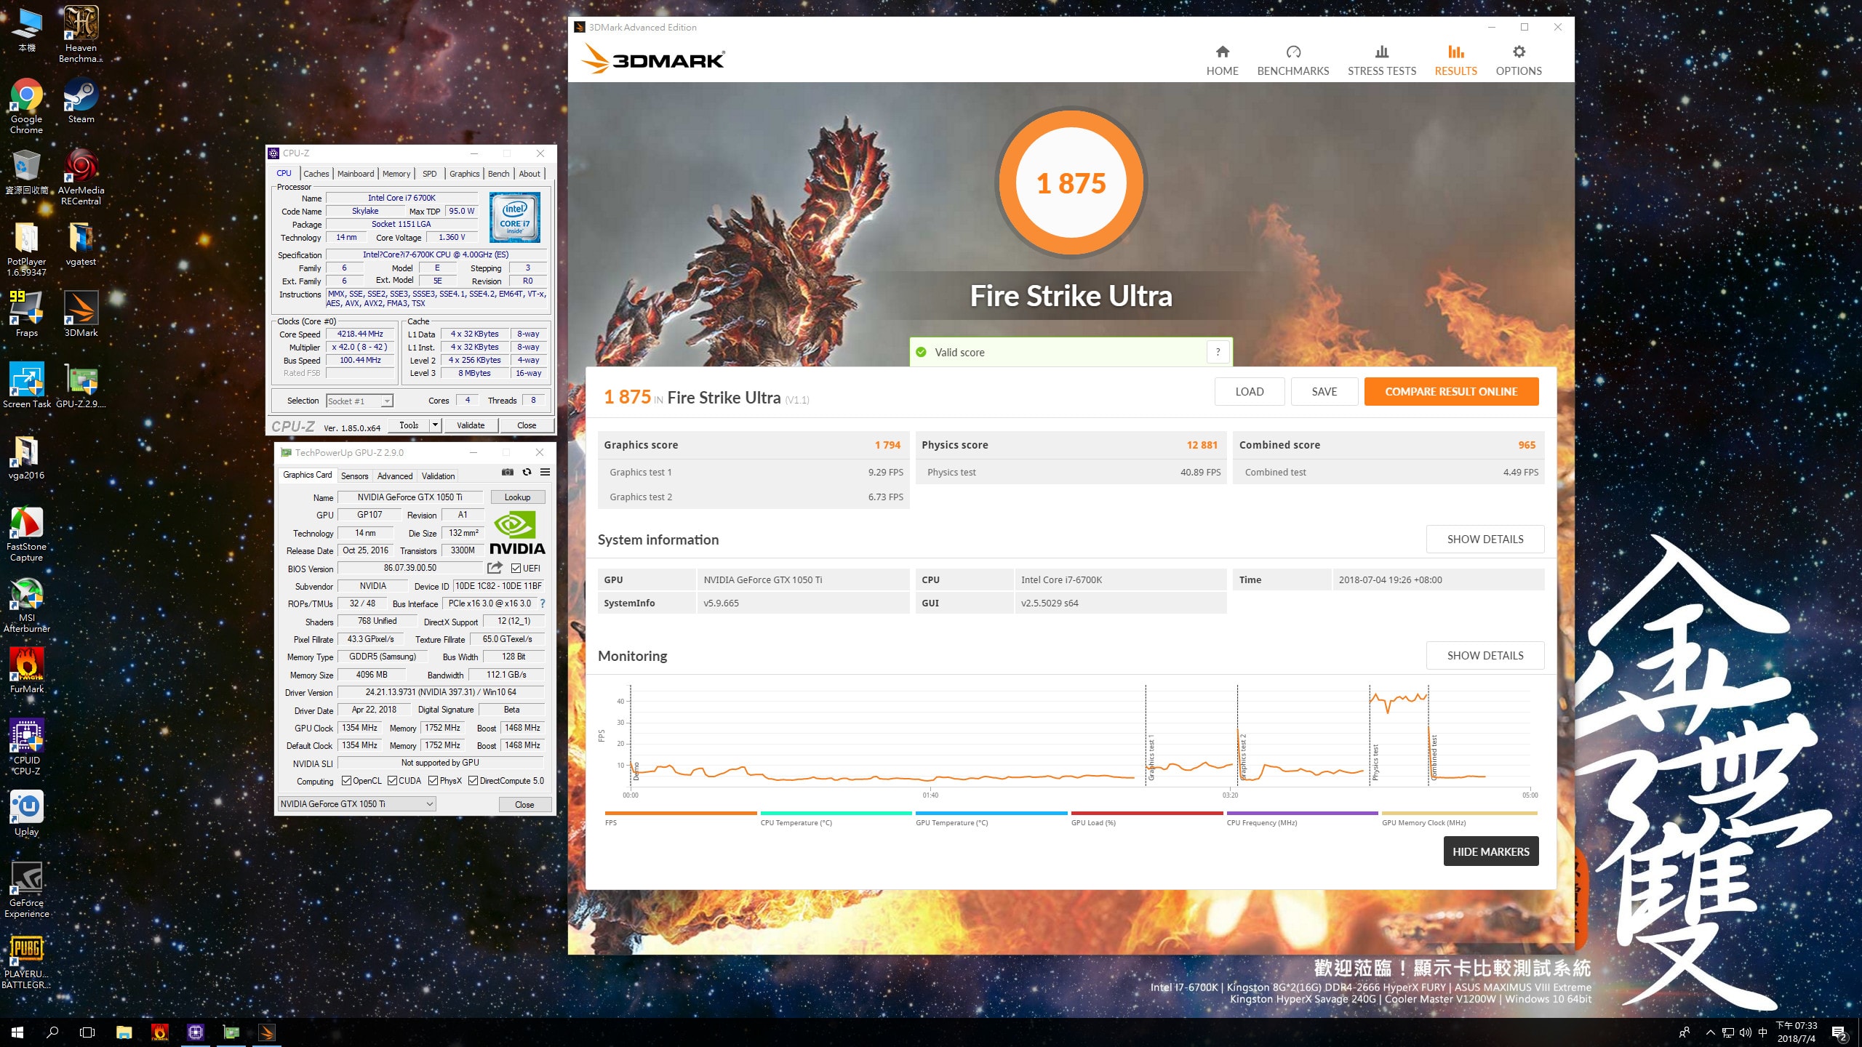1862x1047 pixels.
Task: Switch to the CPU-Z Mainboard tab
Action: [x=355, y=174]
